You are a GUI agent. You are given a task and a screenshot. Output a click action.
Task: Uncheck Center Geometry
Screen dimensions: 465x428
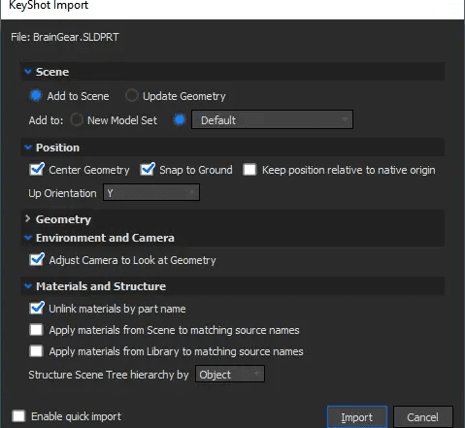(37, 170)
